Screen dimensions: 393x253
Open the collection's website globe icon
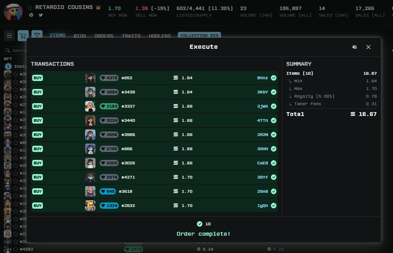[x=31, y=15]
